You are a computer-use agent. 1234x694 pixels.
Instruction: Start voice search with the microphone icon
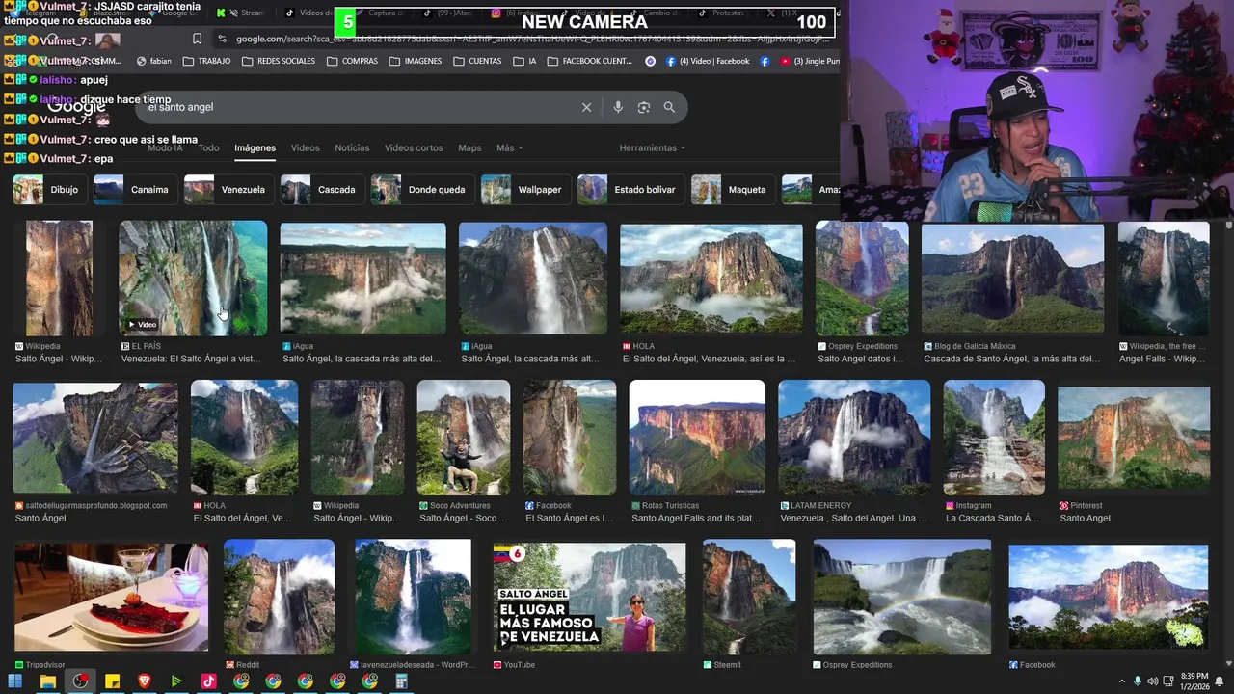click(x=618, y=107)
